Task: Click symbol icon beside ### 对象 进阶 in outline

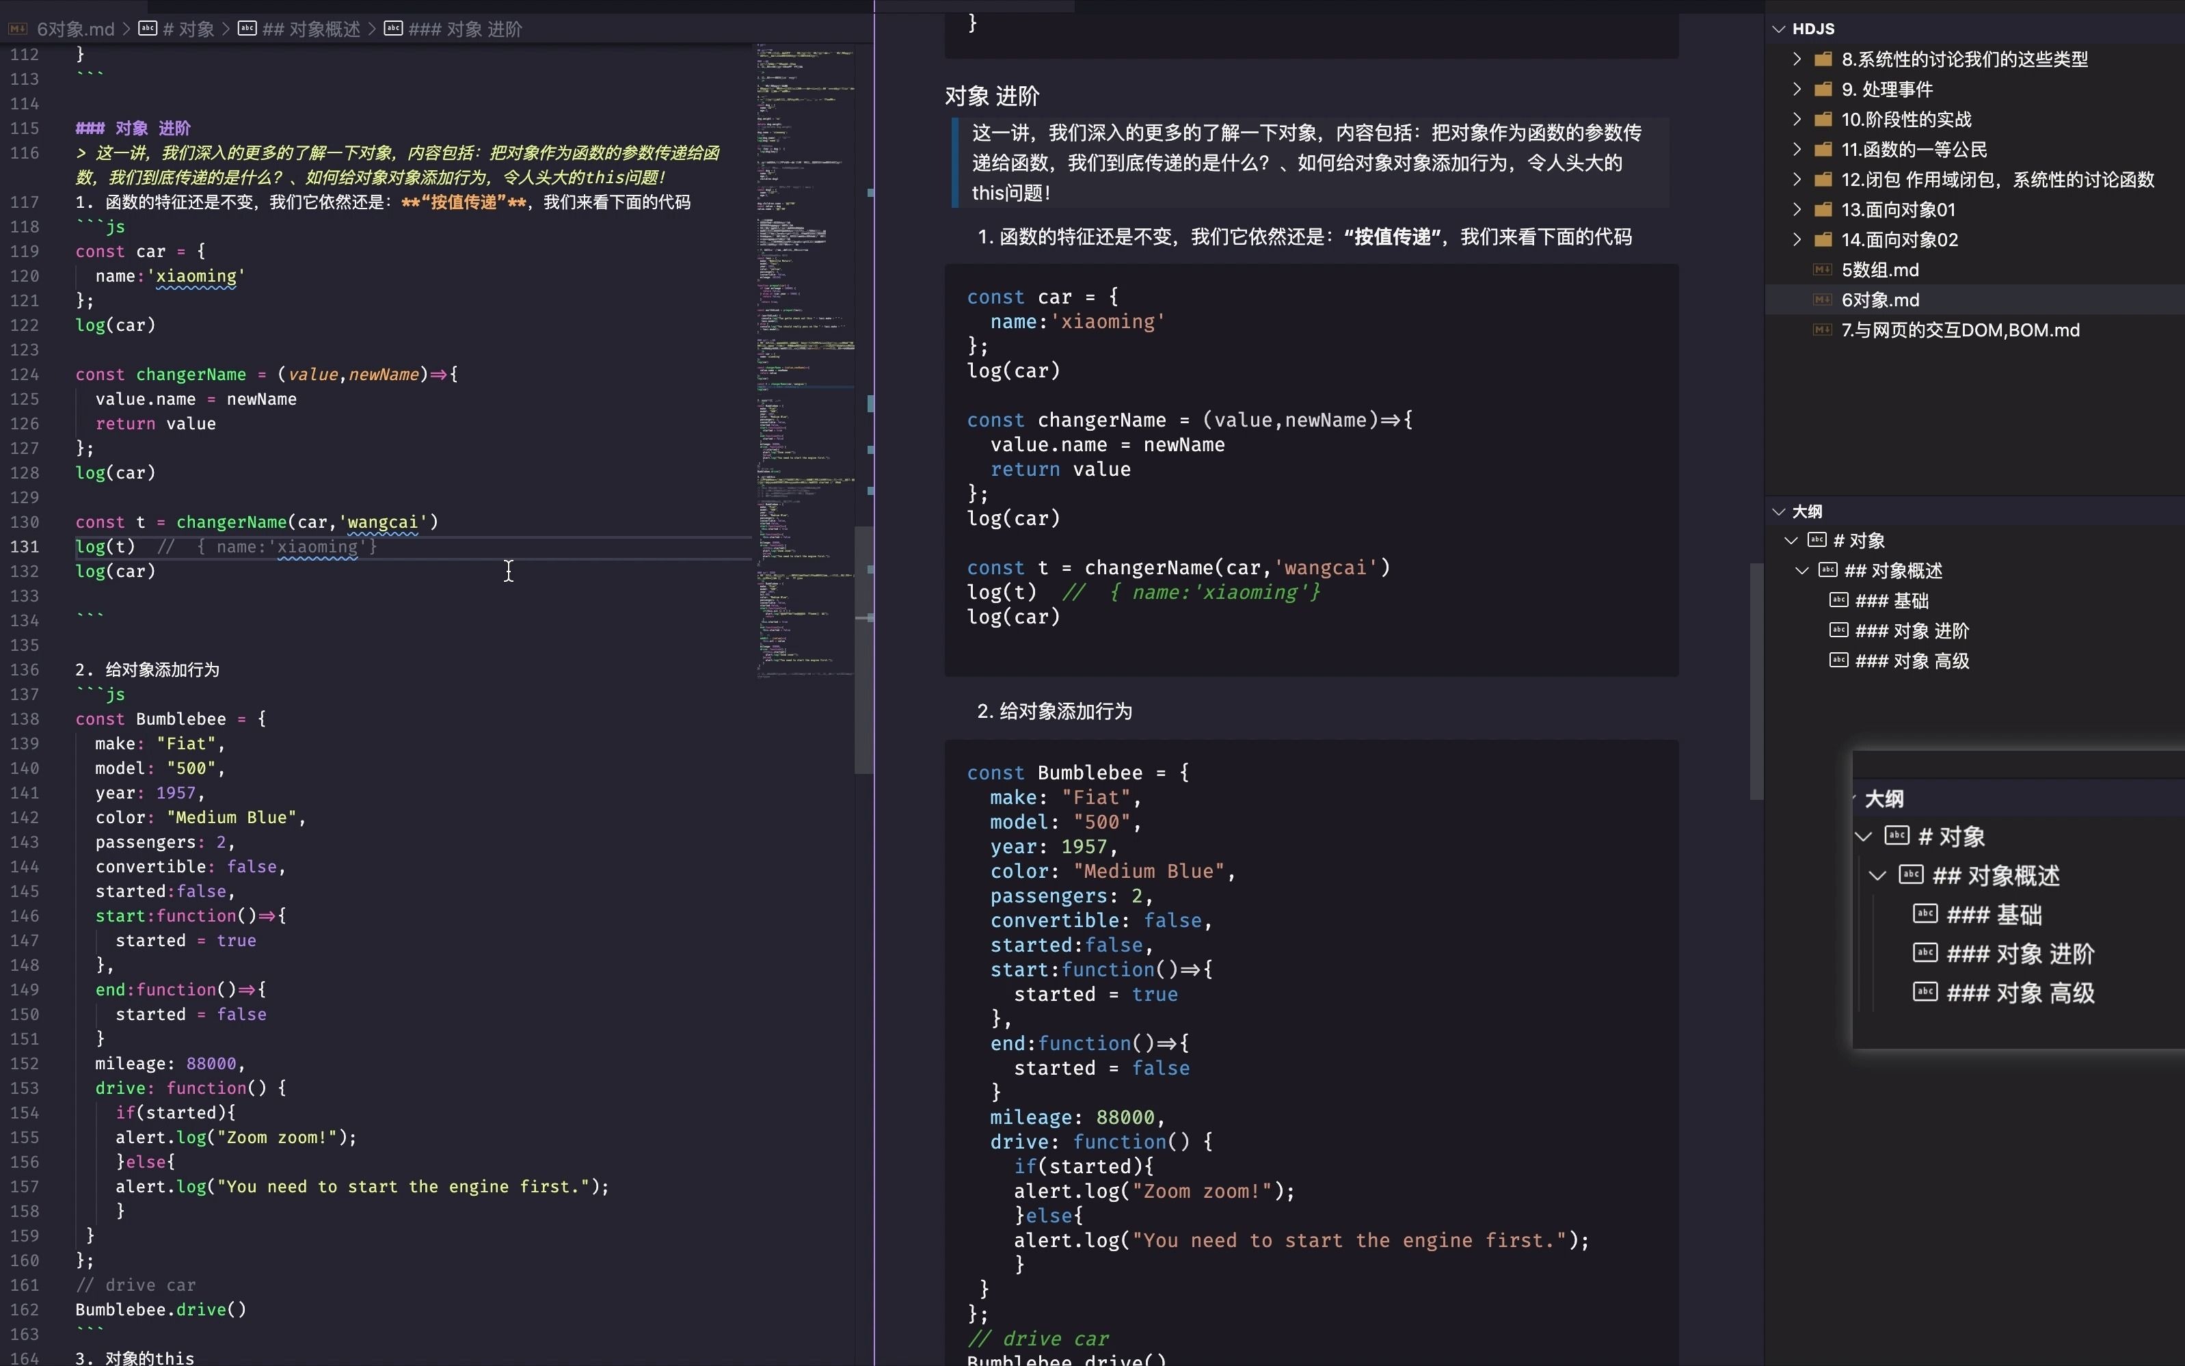Action: point(1839,630)
